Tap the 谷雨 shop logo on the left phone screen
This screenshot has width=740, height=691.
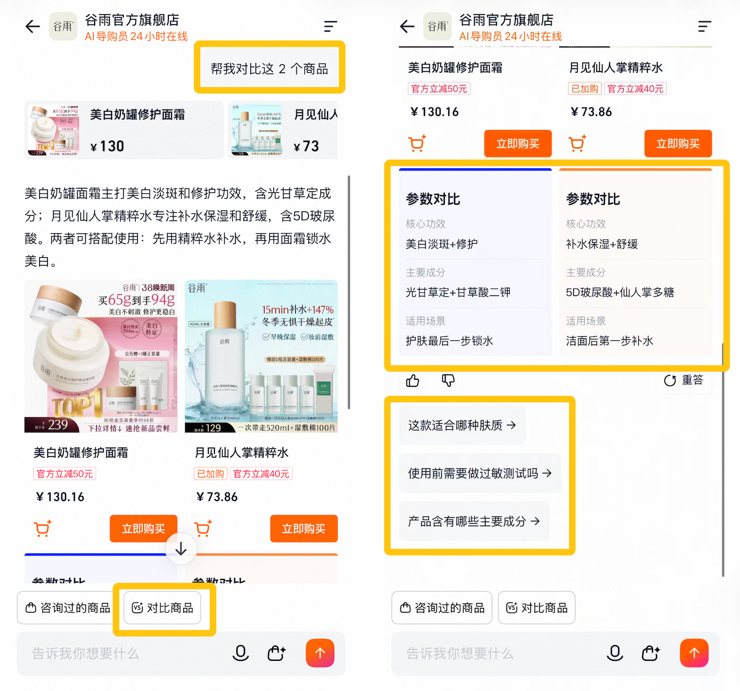(63, 26)
